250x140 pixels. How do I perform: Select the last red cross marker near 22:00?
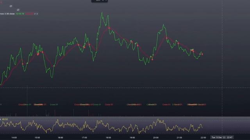pyautogui.click(x=202, y=54)
